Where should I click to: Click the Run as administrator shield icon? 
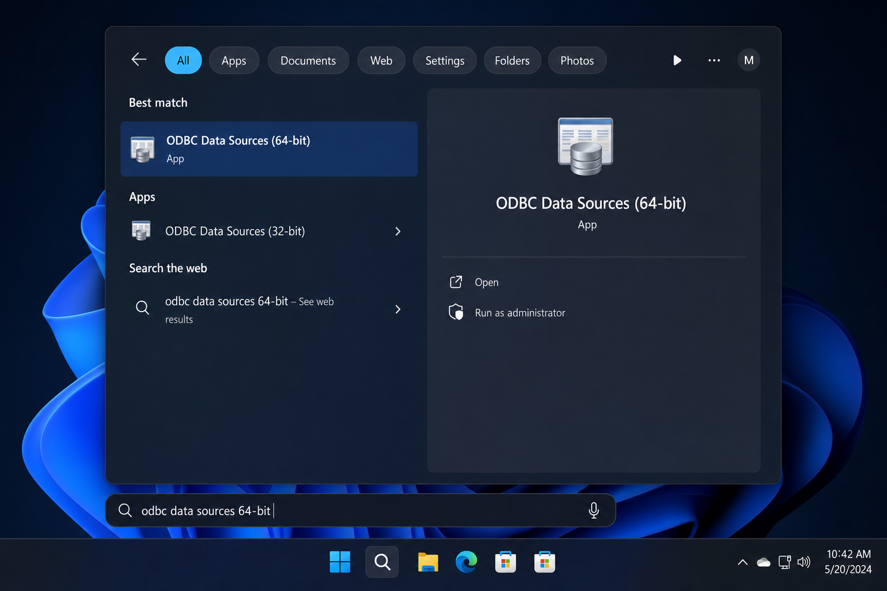[456, 312]
